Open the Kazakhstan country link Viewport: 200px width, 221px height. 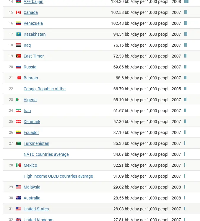[x=35, y=34]
